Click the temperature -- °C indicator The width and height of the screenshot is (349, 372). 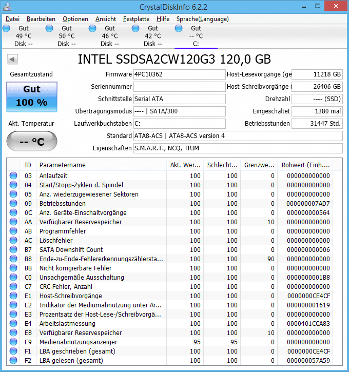click(32, 142)
